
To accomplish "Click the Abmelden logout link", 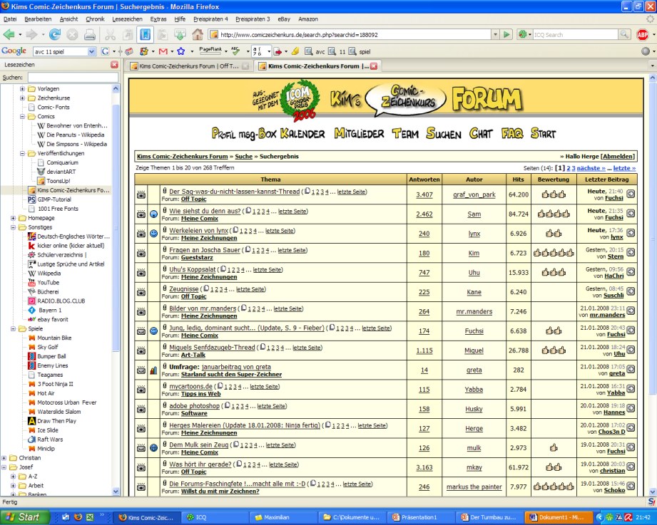I will click(x=618, y=156).
